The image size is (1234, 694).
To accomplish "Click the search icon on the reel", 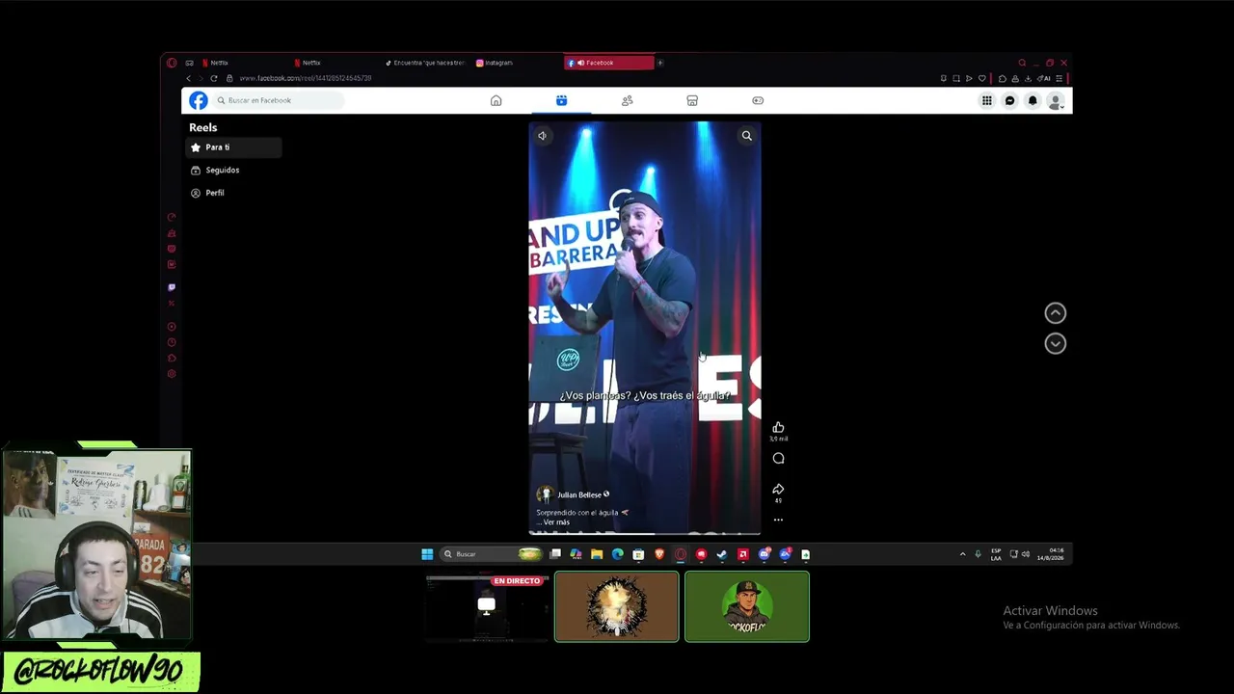I will 746,136.
